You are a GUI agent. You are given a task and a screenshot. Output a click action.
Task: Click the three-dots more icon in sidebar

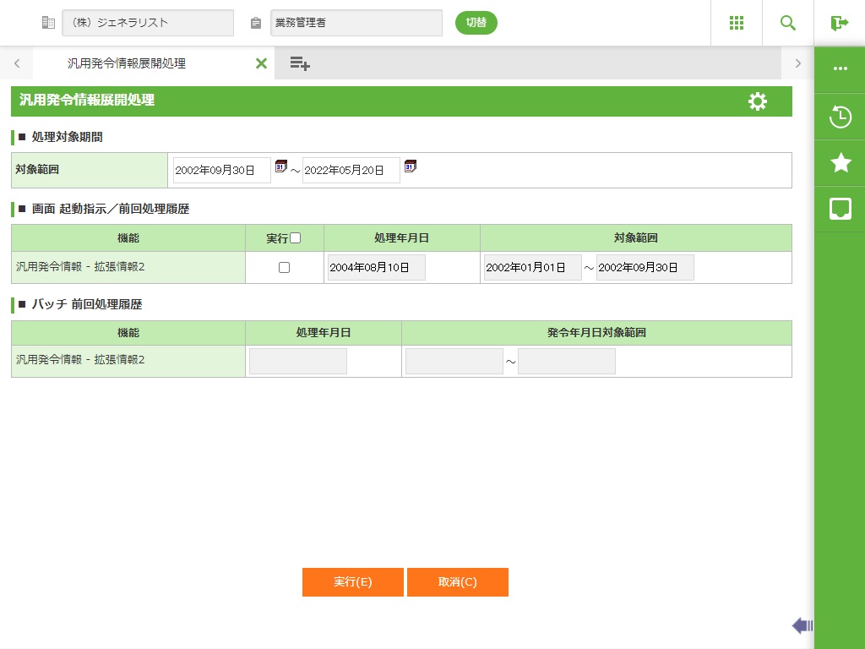point(840,69)
